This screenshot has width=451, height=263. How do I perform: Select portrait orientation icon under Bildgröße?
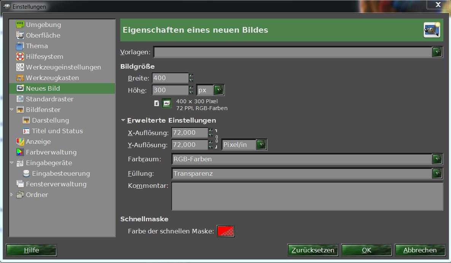click(x=156, y=103)
